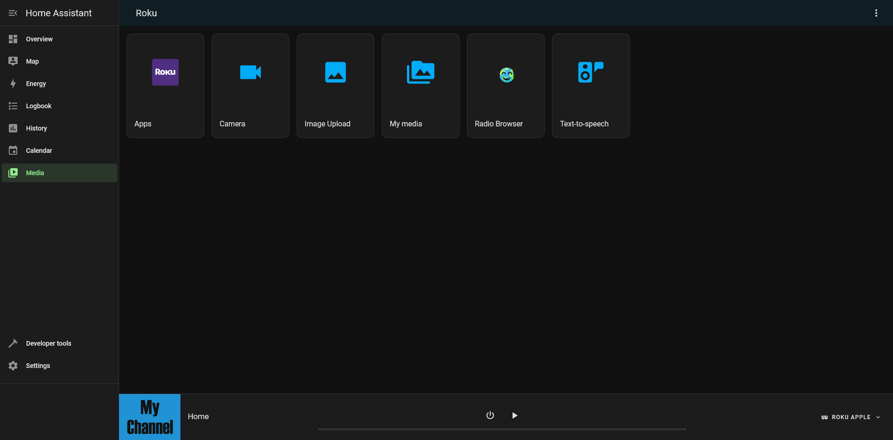Open the Camera card label
This screenshot has width=893, height=440.
click(232, 124)
